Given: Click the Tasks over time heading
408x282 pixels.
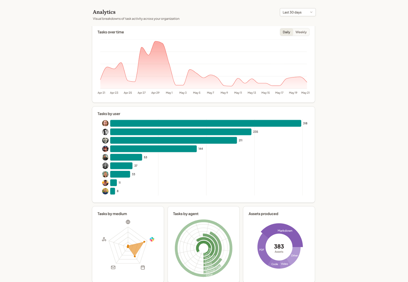Looking at the screenshot, I should coord(111,32).
